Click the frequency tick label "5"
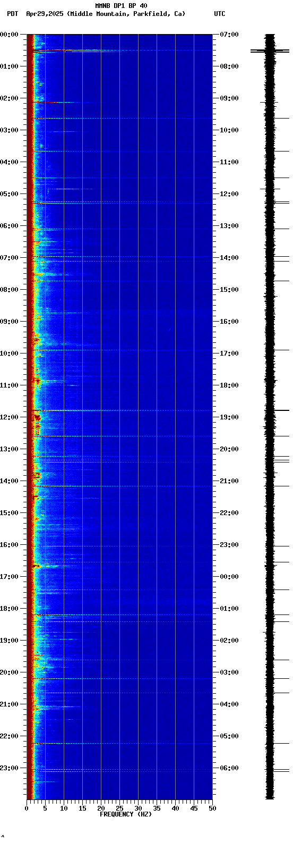The width and height of the screenshot is (293, 842). [x=45, y=809]
